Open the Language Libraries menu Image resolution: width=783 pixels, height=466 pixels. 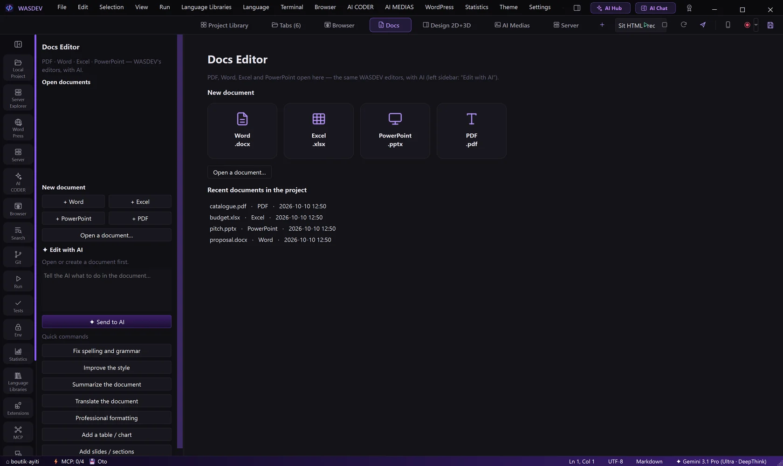coord(206,7)
